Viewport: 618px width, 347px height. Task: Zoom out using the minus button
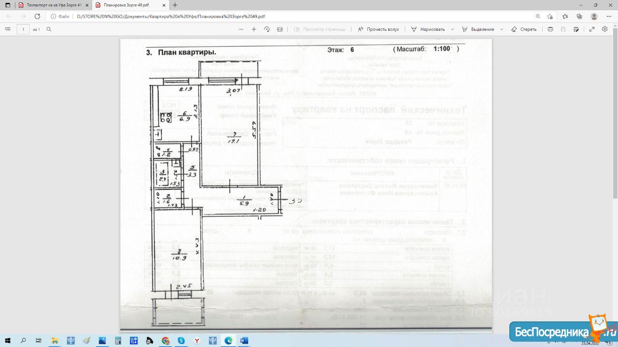pyautogui.click(x=241, y=29)
